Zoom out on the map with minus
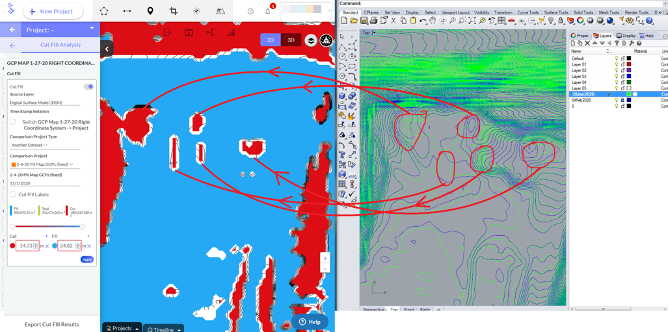Viewport: 668px width, 332px height. point(325,268)
